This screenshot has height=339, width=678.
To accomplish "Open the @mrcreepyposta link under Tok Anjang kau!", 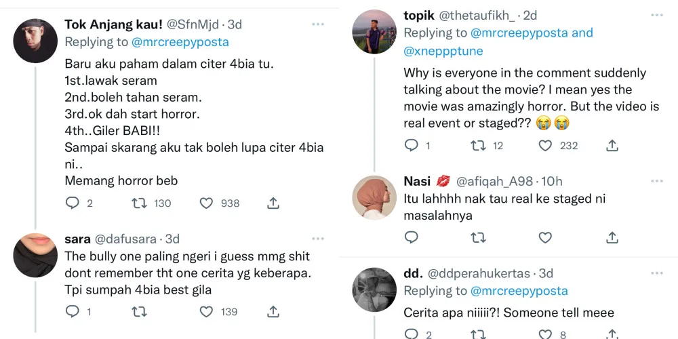I will (x=180, y=42).
